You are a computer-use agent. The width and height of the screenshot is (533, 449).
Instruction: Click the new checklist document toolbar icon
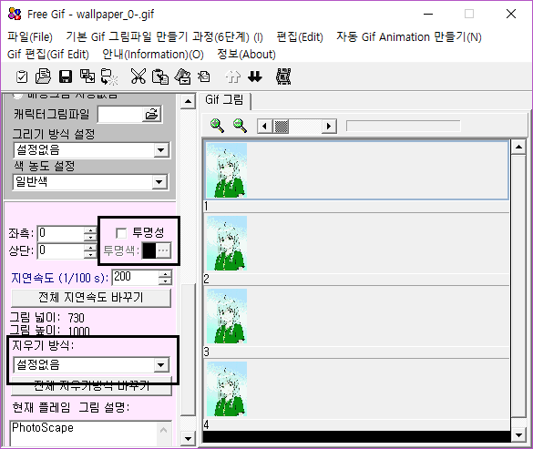pyautogui.click(x=22, y=77)
